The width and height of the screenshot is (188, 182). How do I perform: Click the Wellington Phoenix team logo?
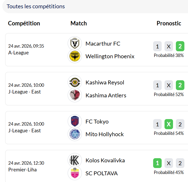click(75, 56)
